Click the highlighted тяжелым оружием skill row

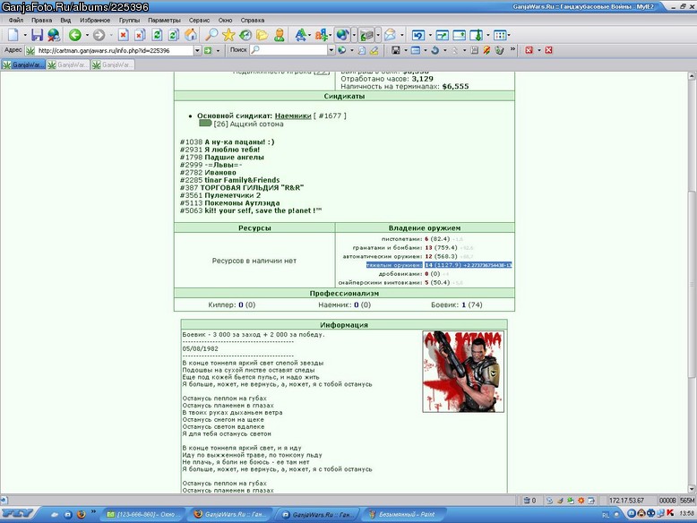click(x=439, y=265)
